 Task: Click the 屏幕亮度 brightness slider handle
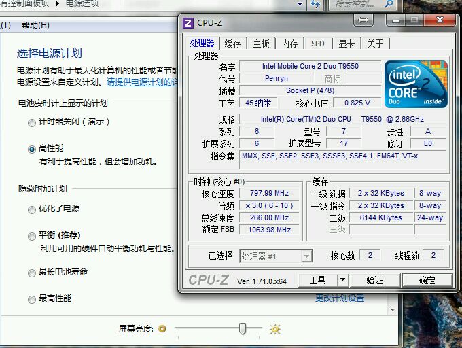click(243, 328)
